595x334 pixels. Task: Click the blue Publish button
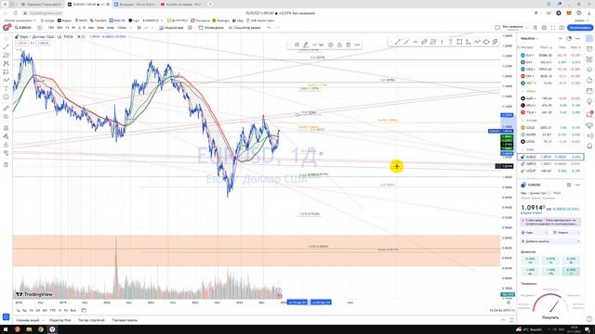click(580, 28)
